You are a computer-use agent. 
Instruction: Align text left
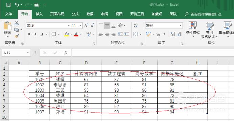click(x=101, y=34)
